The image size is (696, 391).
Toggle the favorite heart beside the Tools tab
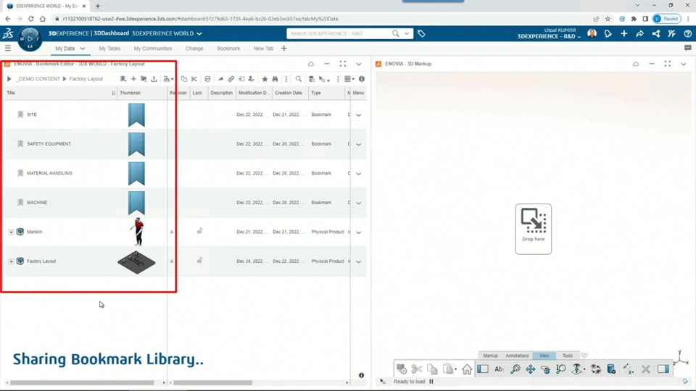584,356
